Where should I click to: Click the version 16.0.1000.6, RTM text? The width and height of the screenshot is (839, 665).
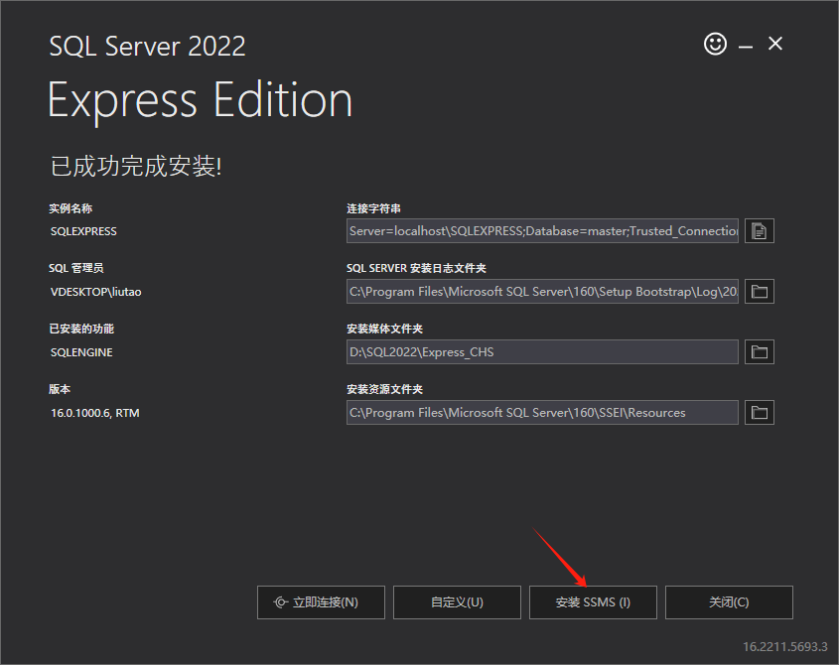click(x=95, y=413)
